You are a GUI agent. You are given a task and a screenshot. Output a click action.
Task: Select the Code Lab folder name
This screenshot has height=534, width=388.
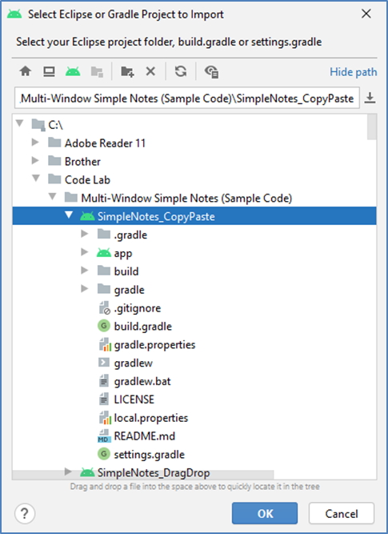(87, 180)
